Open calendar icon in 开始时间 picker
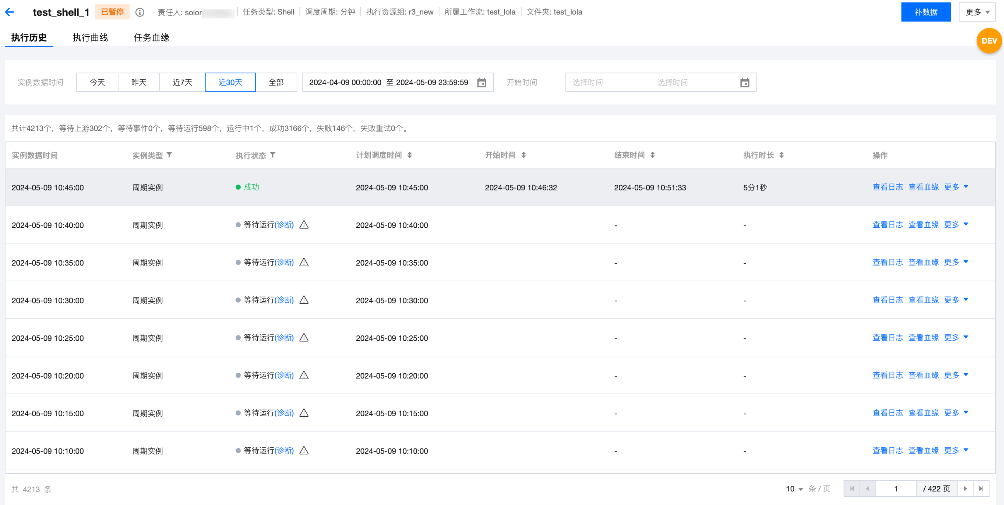Image resolution: width=1004 pixels, height=505 pixels. click(x=744, y=83)
